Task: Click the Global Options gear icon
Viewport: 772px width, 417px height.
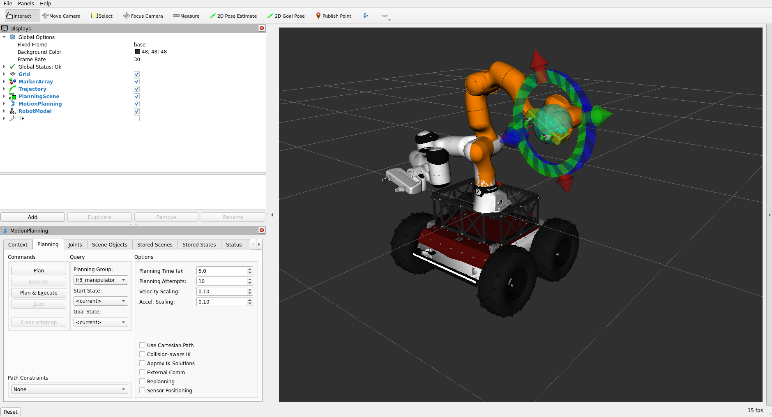Action: [x=13, y=37]
